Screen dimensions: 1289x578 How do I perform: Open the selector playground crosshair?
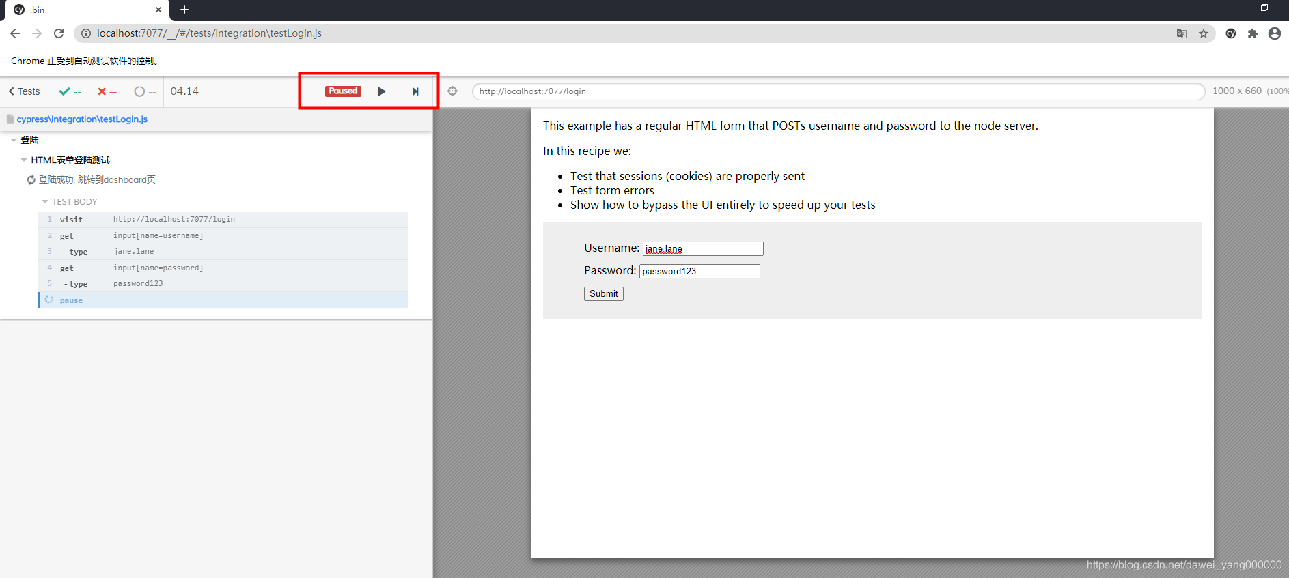click(x=452, y=91)
